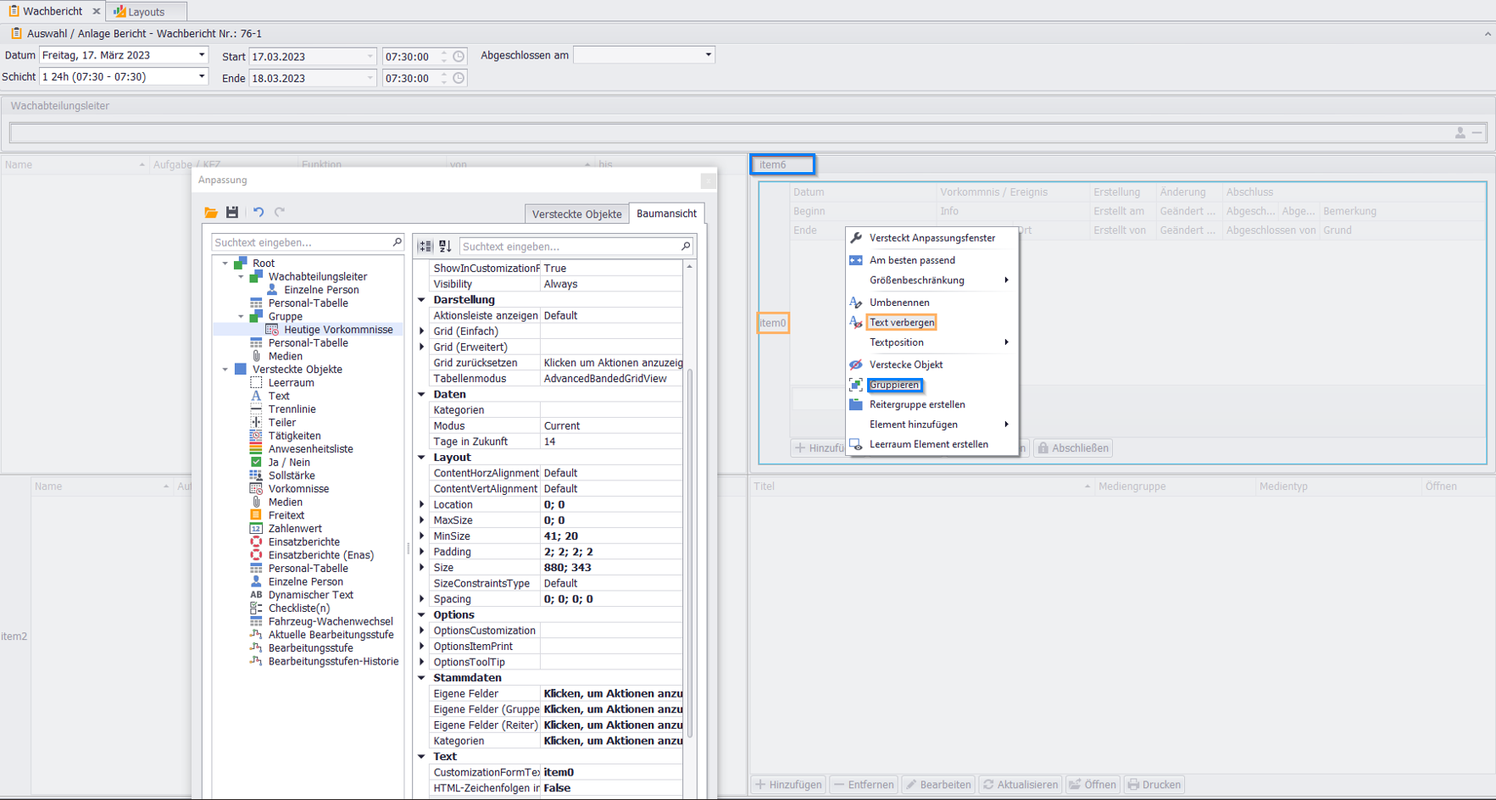Collapse the Versteckte Objekte tree node

(x=225, y=369)
